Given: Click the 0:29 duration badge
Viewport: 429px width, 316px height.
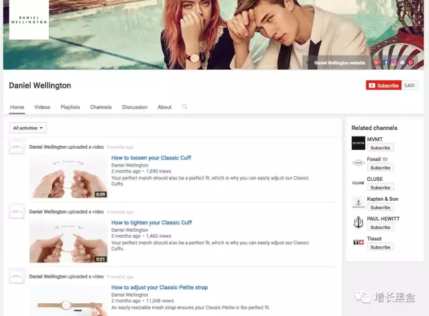Looking at the screenshot, I should 101,194.
